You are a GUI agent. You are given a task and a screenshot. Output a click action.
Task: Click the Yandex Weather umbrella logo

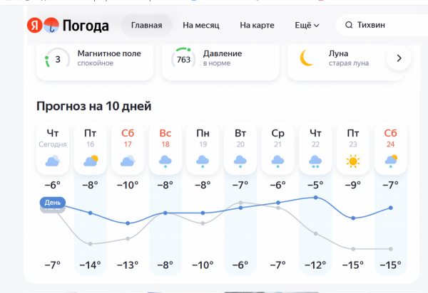(51, 26)
